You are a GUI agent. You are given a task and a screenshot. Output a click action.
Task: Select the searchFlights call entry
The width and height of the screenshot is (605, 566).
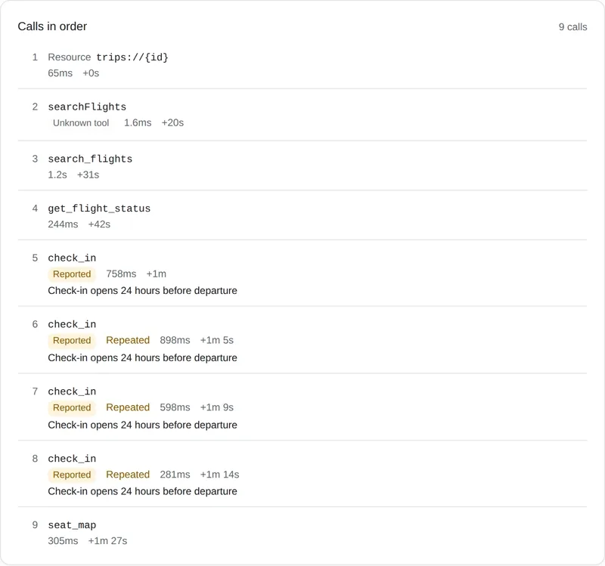click(302, 115)
